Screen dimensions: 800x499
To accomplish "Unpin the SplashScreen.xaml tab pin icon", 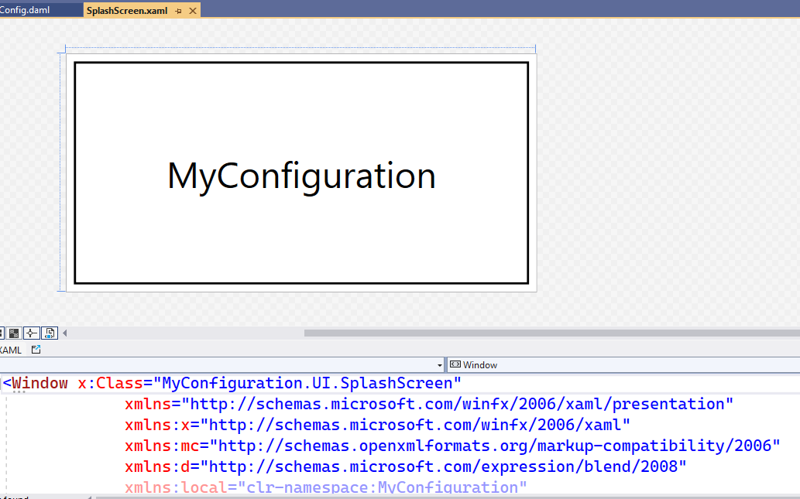I will [180, 11].
